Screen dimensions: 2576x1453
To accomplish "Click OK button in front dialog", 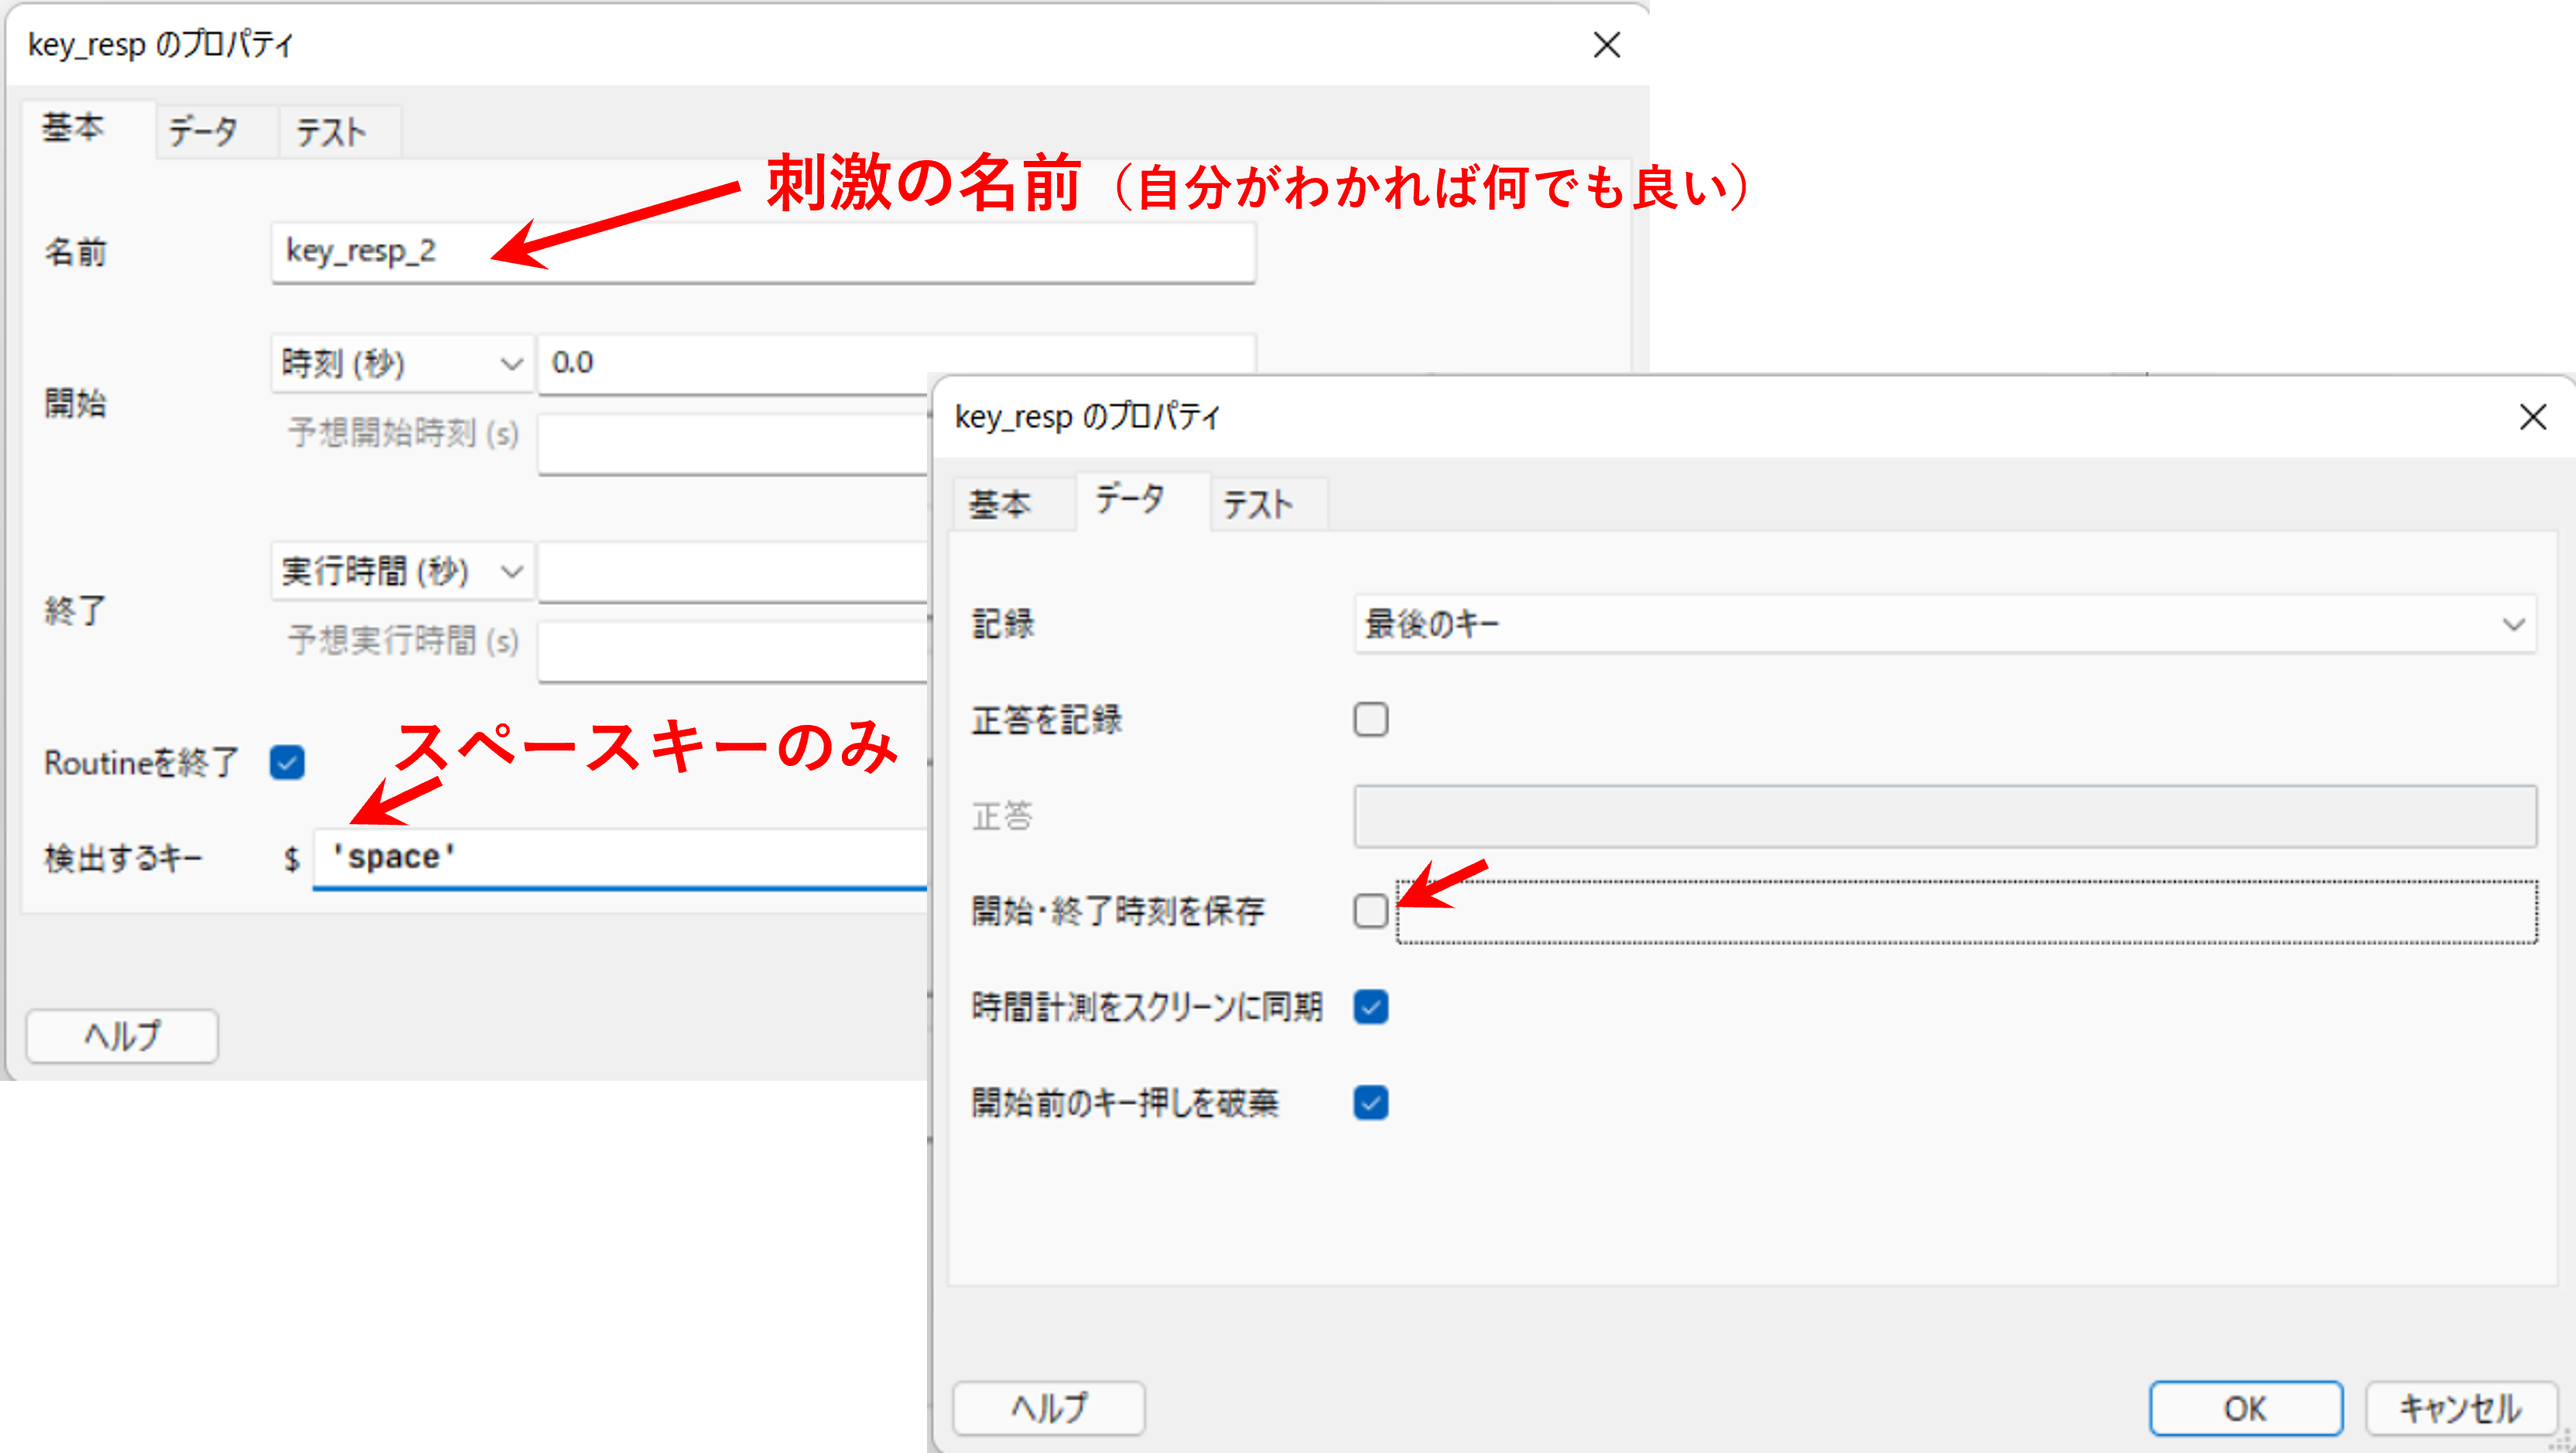I will pyautogui.click(x=2246, y=1408).
